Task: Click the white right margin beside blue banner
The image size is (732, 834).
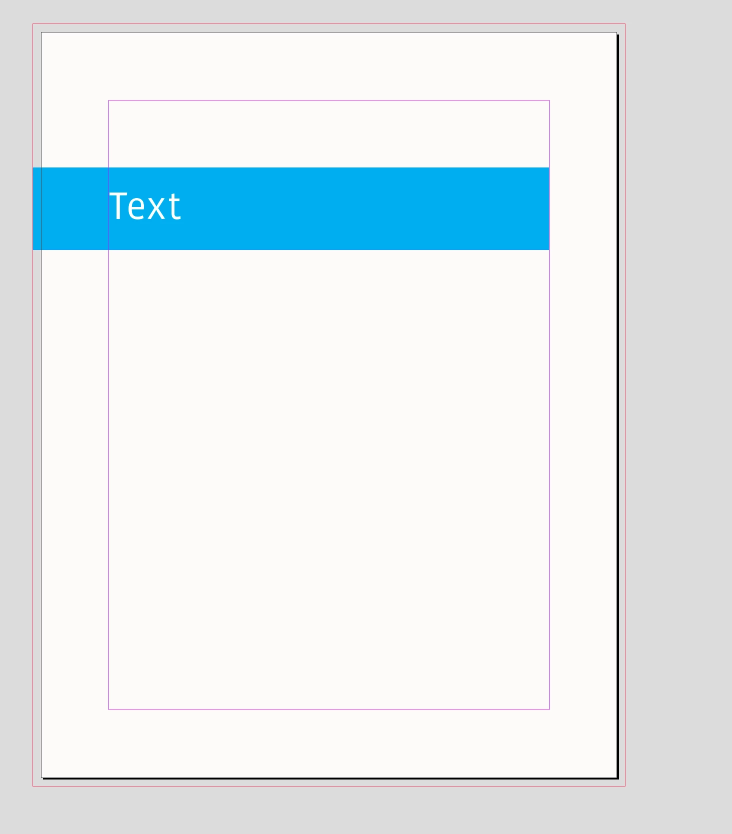Action: click(x=583, y=208)
